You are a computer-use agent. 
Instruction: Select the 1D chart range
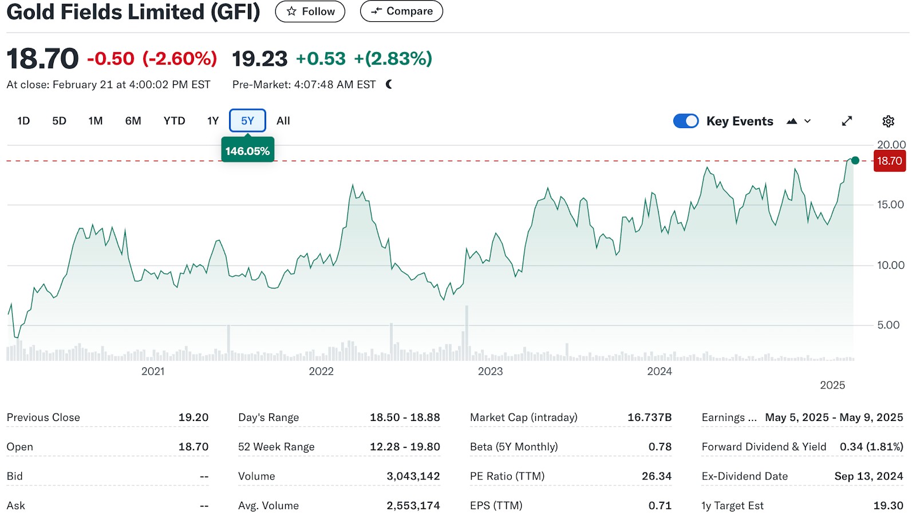[x=23, y=121]
